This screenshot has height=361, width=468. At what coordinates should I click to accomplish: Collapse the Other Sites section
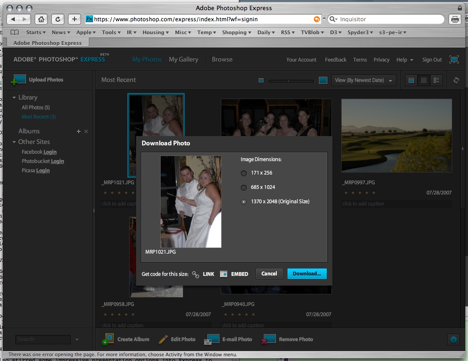[14, 142]
